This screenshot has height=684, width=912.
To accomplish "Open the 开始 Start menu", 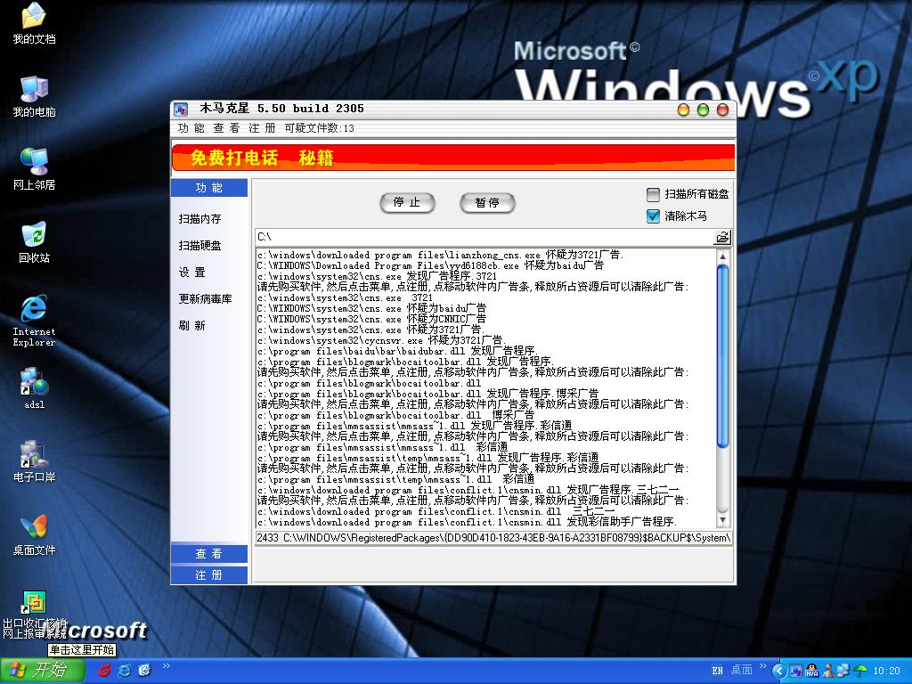I will 41,670.
